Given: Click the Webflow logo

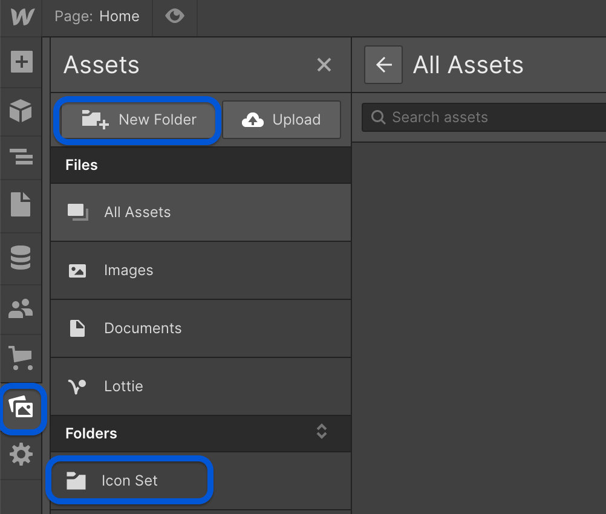Looking at the screenshot, I should pos(21,18).
